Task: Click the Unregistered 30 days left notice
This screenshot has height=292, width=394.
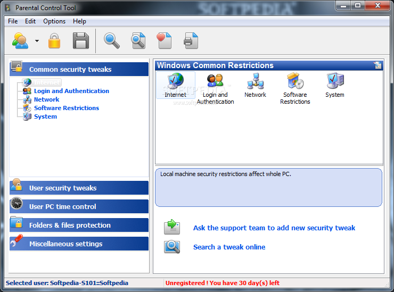Action: 223,283
